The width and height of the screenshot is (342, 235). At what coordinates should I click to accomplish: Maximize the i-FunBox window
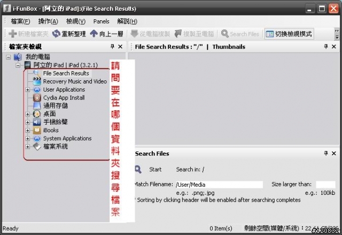[x=322, y=9]
